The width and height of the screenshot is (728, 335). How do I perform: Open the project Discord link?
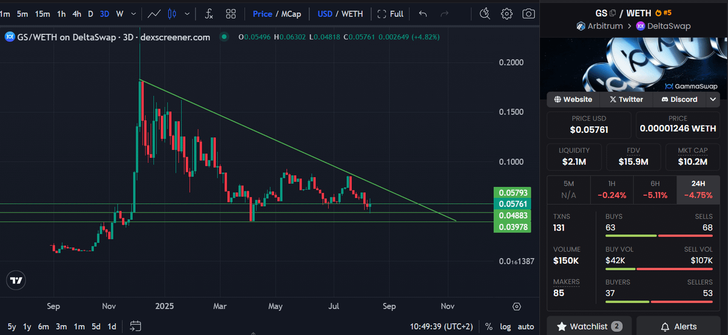(x=679, y=99)
